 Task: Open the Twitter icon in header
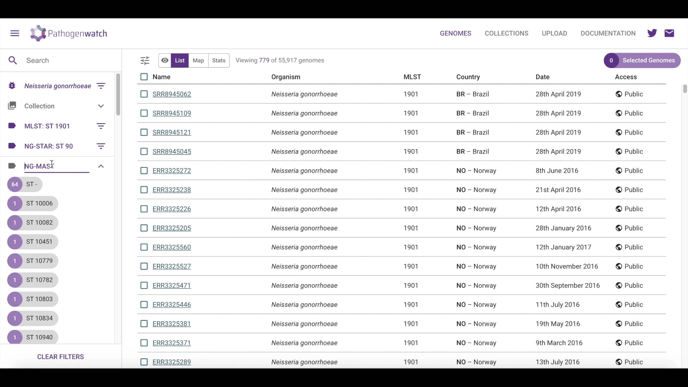(x=652, y=33)
